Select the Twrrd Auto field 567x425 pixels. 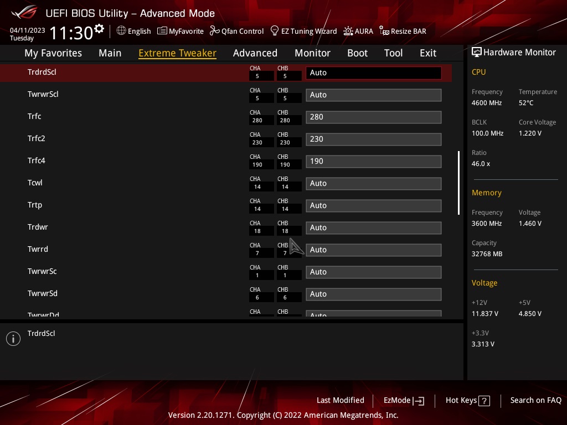[x=374, y=250]
